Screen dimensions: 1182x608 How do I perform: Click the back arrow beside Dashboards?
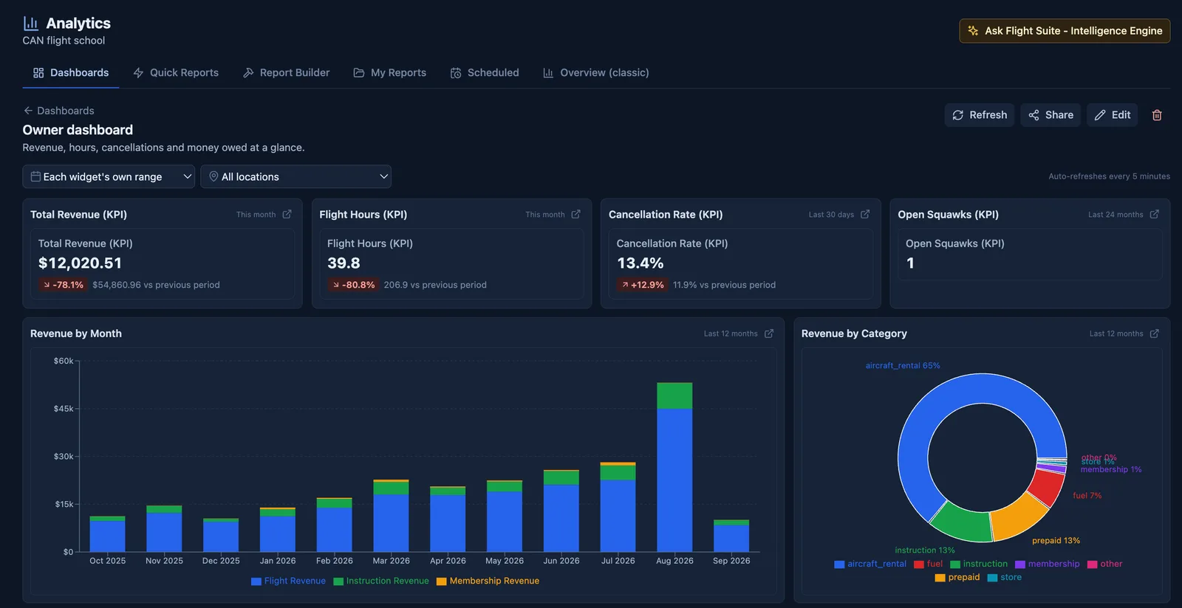(x=28, y=111)
